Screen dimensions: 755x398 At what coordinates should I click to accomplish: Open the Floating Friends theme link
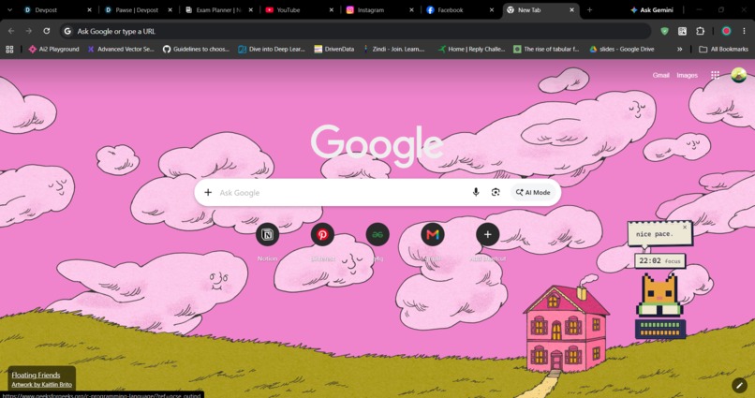tap(36, 375)
